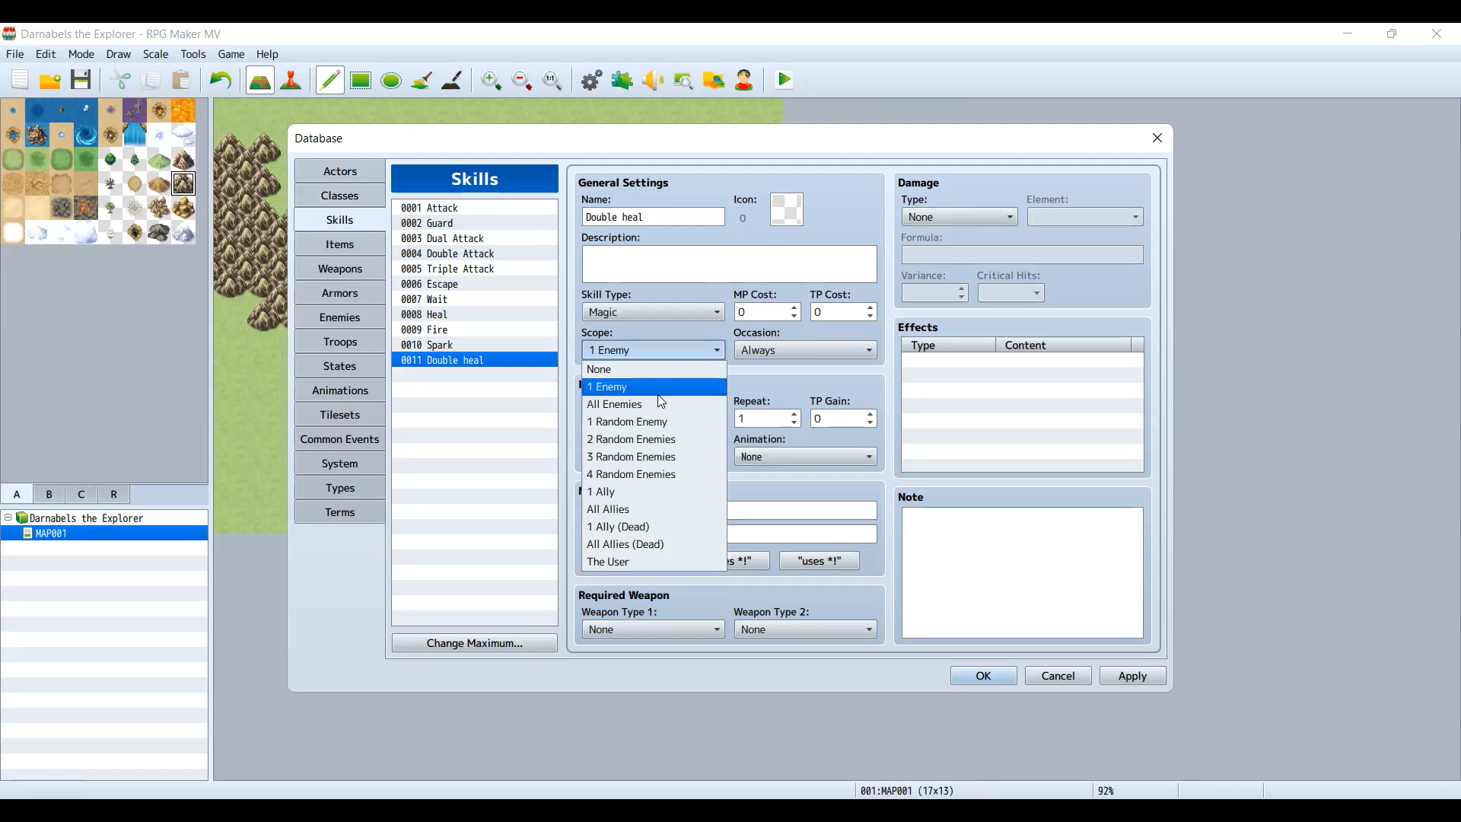
Task: Select the Shadow Pen tool
Action: click(452, 80)
